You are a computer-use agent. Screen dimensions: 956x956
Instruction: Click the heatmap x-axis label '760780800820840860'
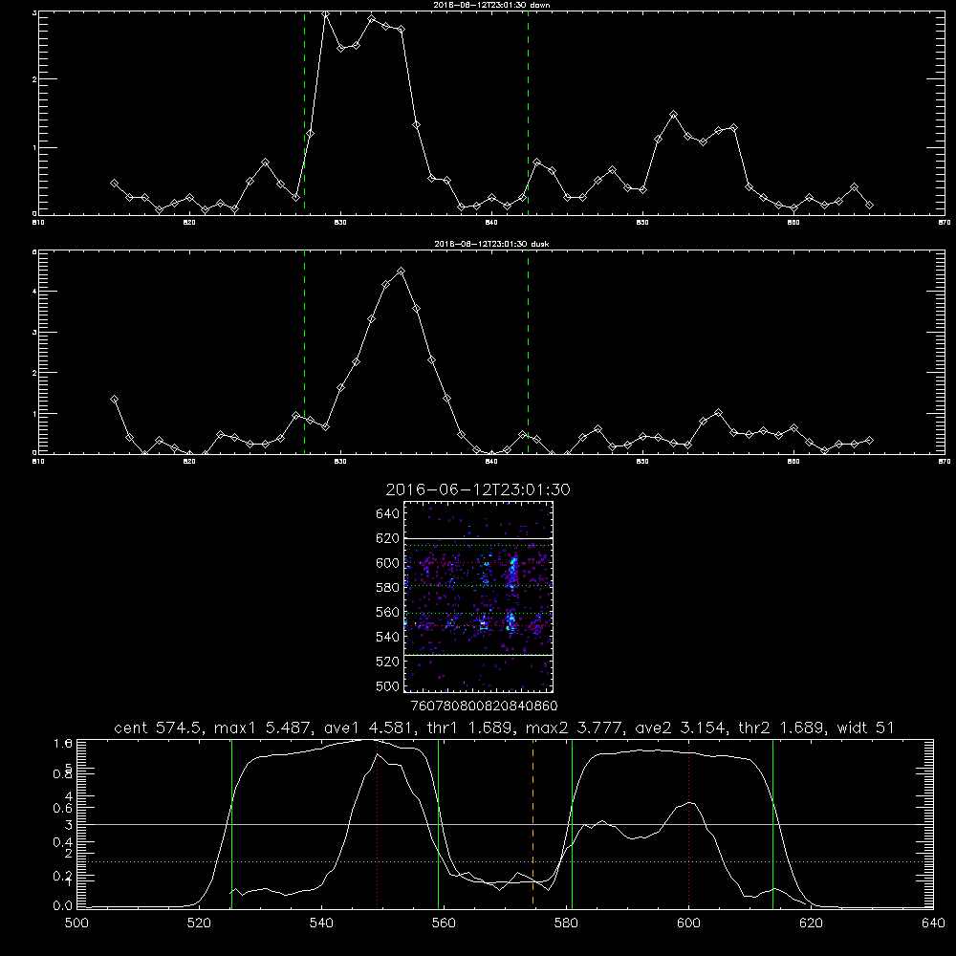tap(484, 706)
